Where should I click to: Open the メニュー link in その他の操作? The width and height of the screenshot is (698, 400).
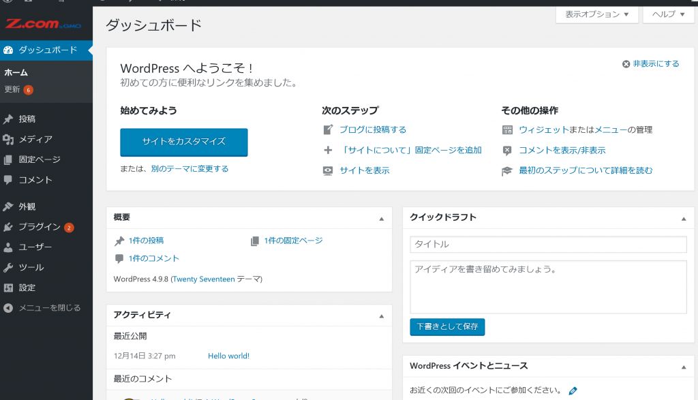[x=611, y=129]
